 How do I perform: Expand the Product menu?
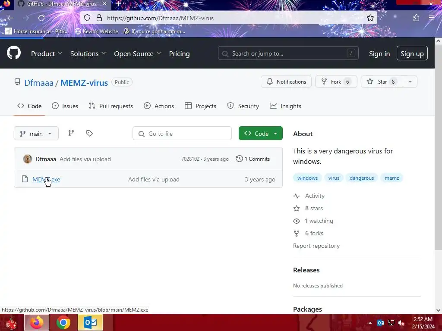47,53
